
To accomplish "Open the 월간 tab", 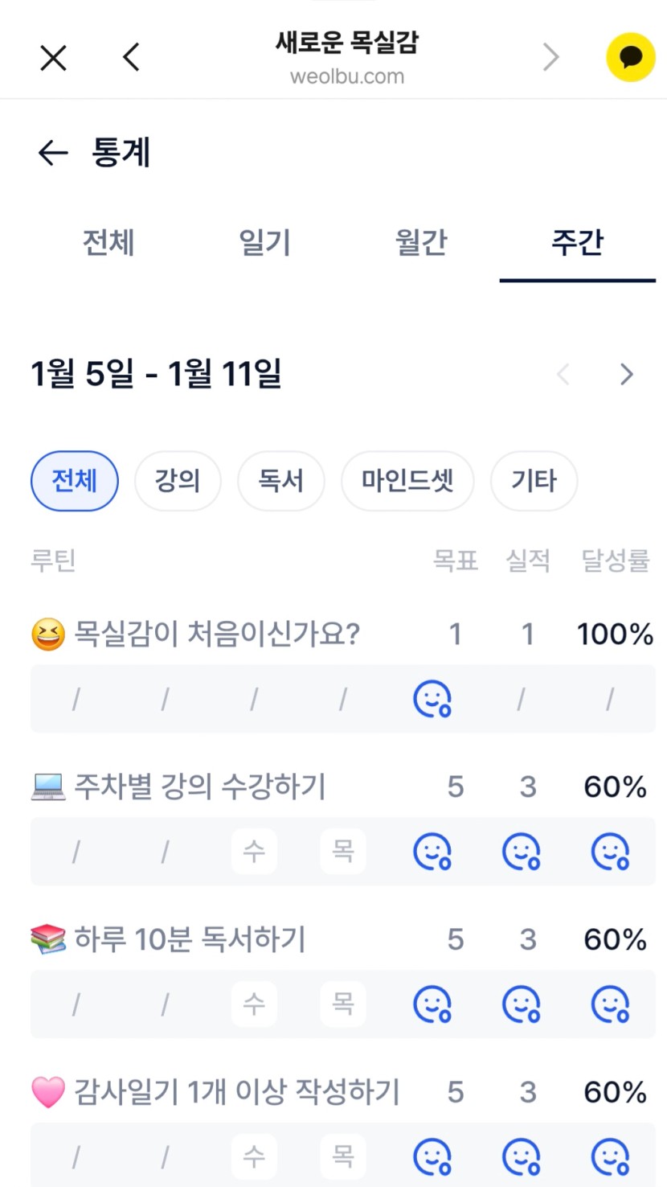I will [x=421, y=243].
